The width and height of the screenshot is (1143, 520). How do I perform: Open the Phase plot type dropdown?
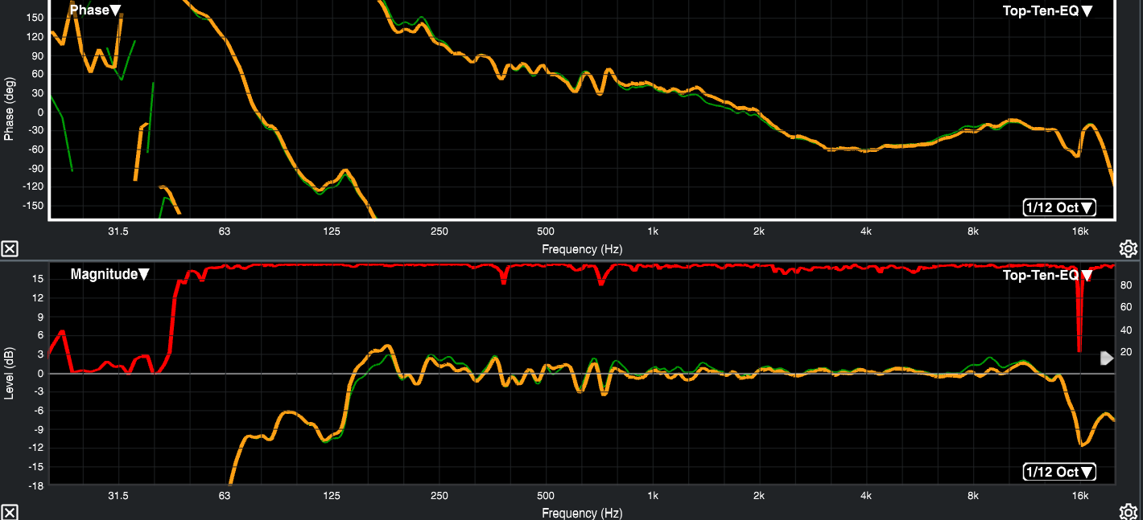(x=95, y=10)
